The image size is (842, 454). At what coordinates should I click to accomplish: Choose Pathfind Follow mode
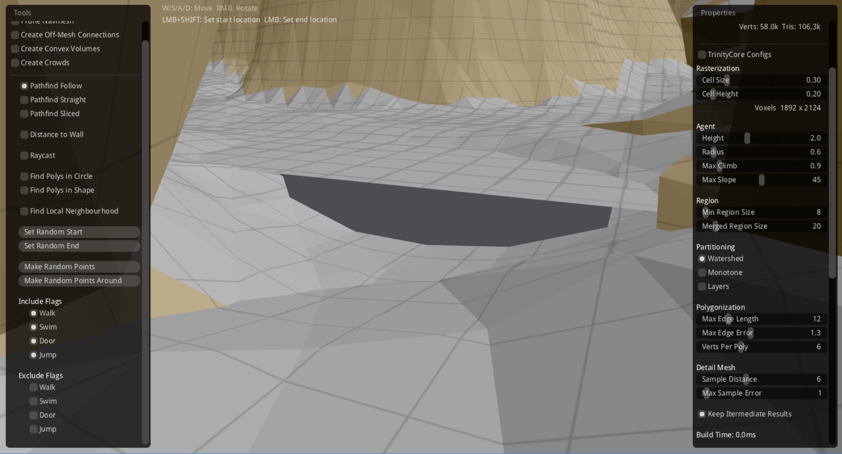(51, 86)
